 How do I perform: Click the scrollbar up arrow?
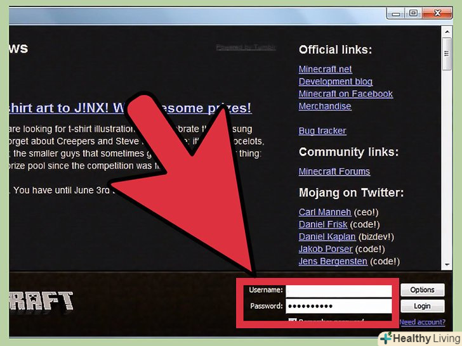pos(447,32)
